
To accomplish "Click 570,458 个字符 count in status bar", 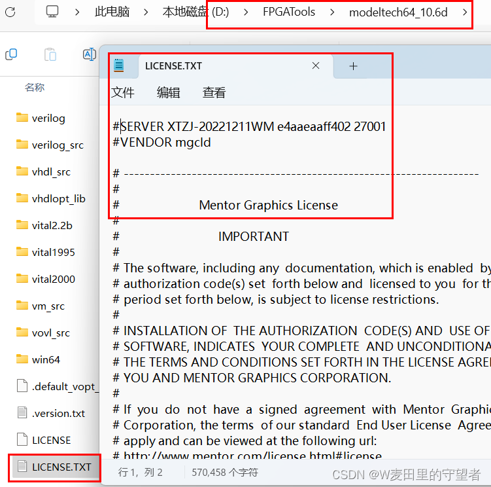I will (225, 472).
